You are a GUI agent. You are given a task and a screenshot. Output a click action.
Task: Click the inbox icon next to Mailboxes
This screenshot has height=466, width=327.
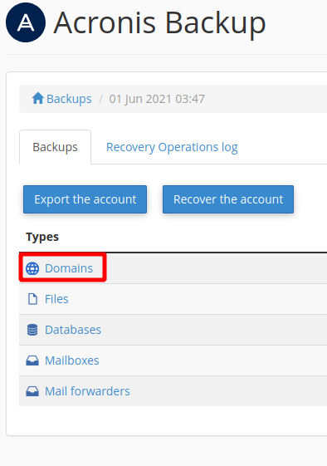[x=32, y=361]
